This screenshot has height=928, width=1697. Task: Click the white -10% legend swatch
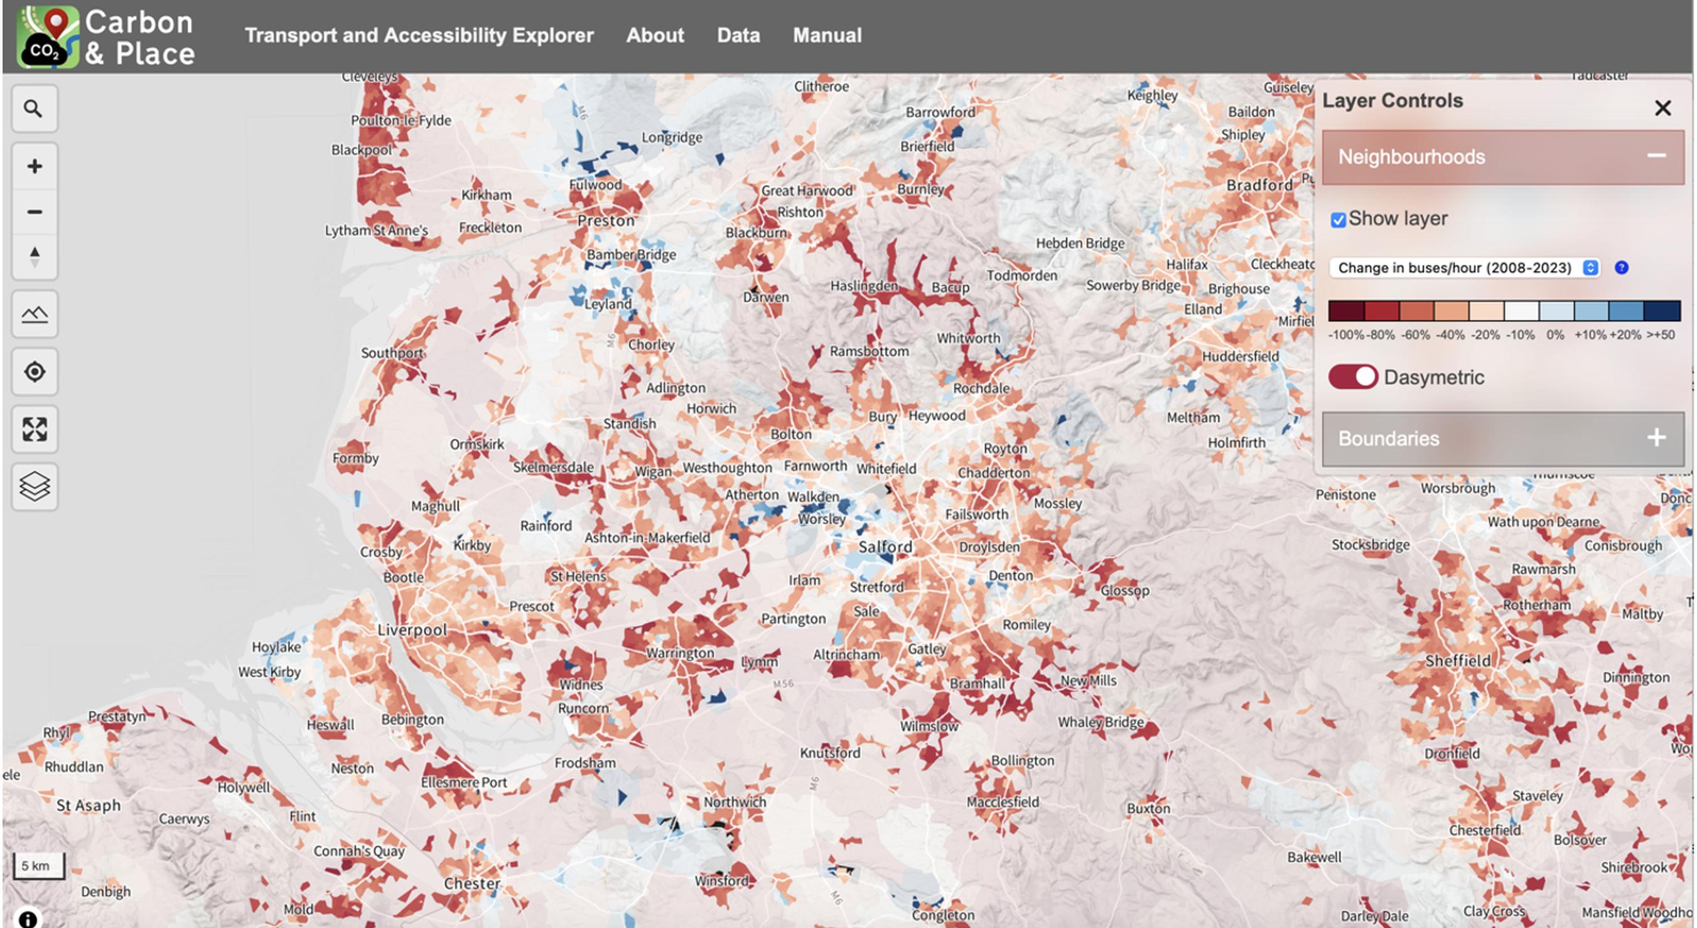[x=1521, y=310]
